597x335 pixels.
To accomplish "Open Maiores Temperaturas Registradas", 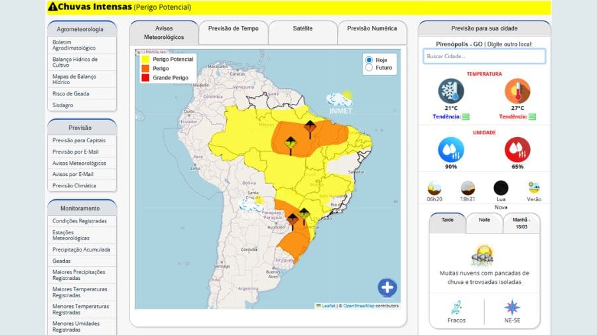I will (x=82, y=292).
